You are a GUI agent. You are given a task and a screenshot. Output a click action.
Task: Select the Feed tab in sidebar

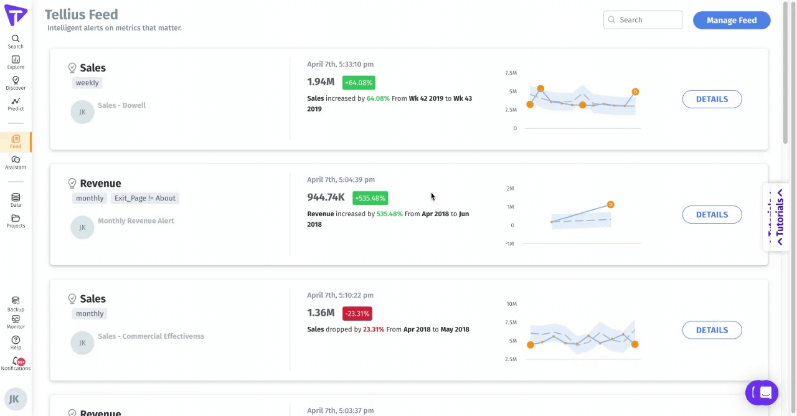point(16,141)
